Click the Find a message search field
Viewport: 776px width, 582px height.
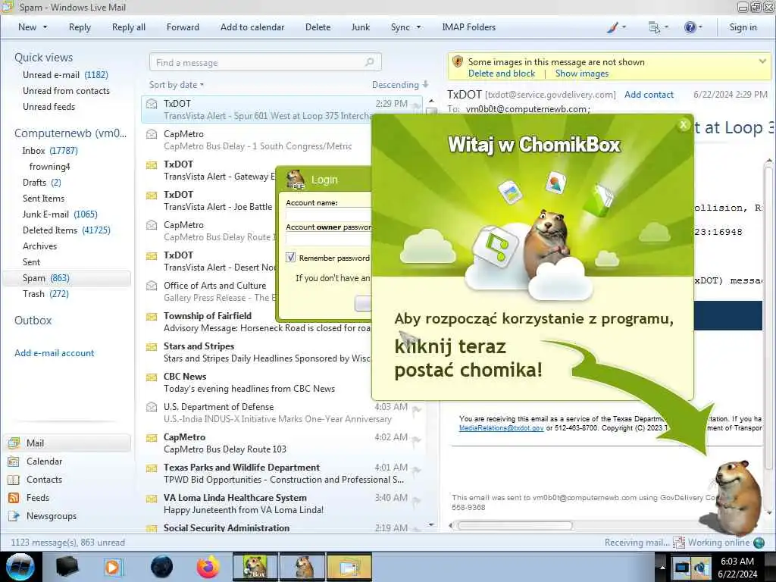click(265, 62)
